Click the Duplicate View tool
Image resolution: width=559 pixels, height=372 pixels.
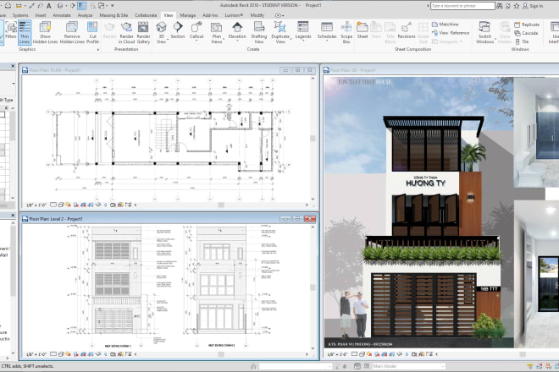point(280,32)
